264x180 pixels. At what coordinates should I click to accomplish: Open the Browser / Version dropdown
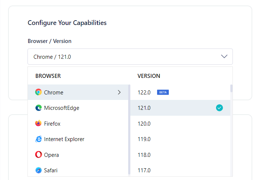130,57
